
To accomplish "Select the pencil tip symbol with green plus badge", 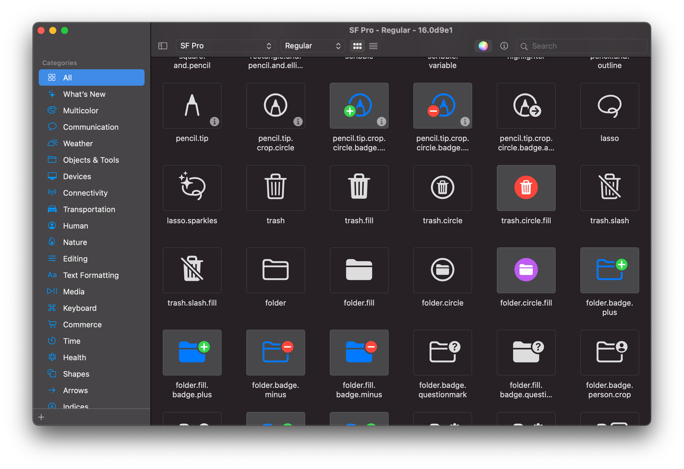I will point(359,106).
